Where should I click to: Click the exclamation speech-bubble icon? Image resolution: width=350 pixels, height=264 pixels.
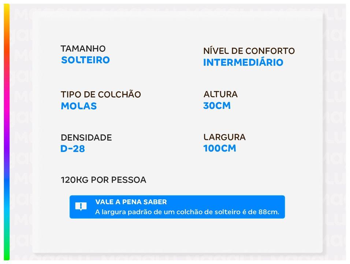tap(81, 206)
